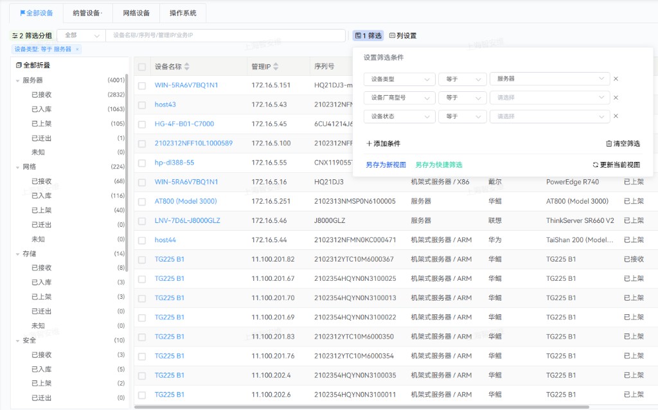The height and width of the screenshot is (410, 658).
Task: Collapse all groups with 全部折叠
Action: pyautogui.click(x=33, y=65)
